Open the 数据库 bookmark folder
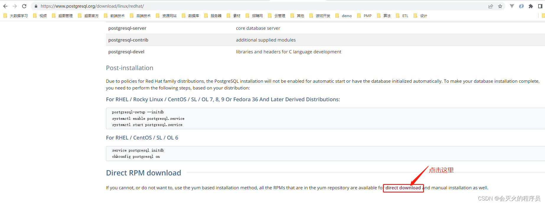The height and width of the screenshot is (204, 545). click(x=190, y=16)
